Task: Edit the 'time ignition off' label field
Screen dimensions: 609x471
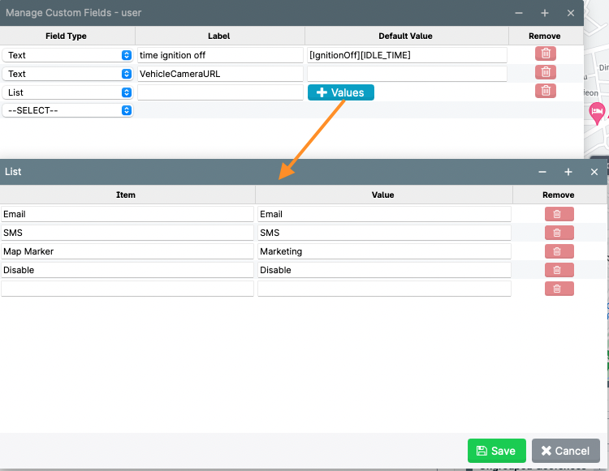Action: pos(220,55)
